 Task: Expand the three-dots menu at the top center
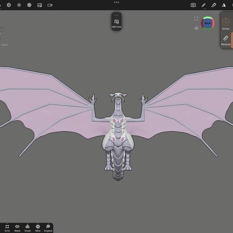point(116,2)
